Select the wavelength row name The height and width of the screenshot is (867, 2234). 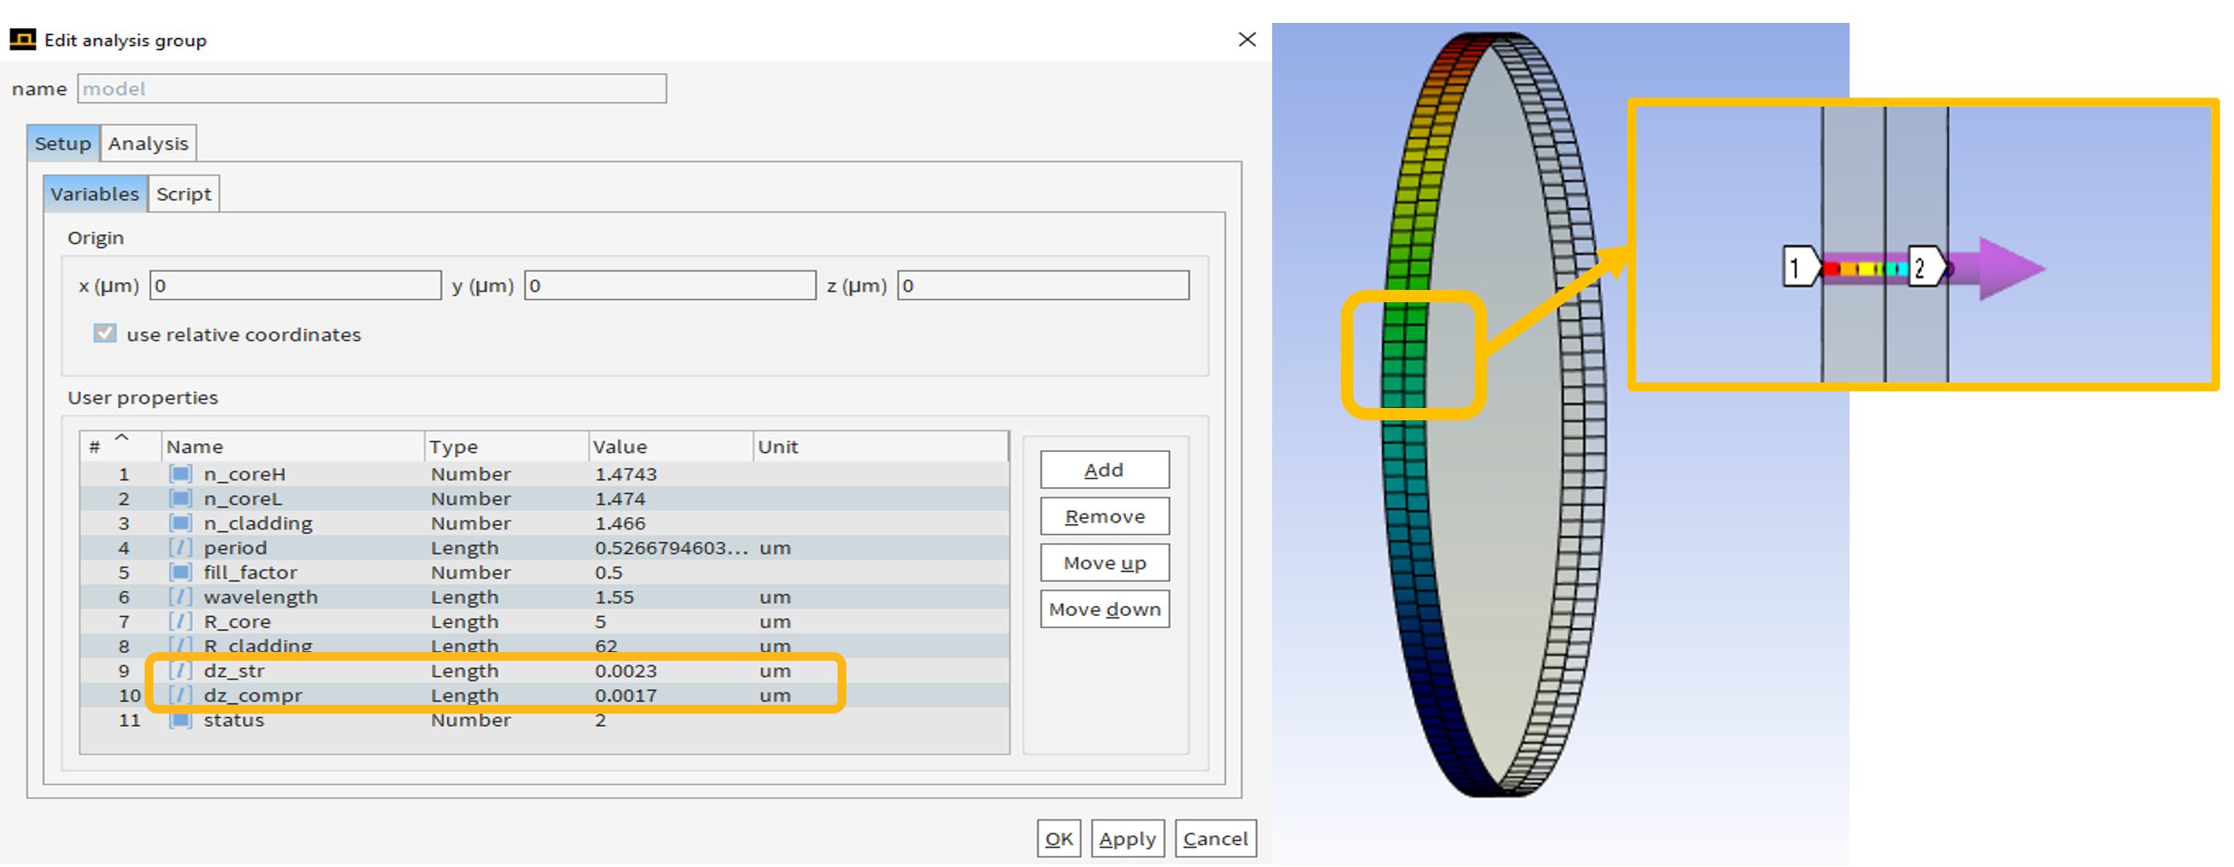tap(261, 597)
